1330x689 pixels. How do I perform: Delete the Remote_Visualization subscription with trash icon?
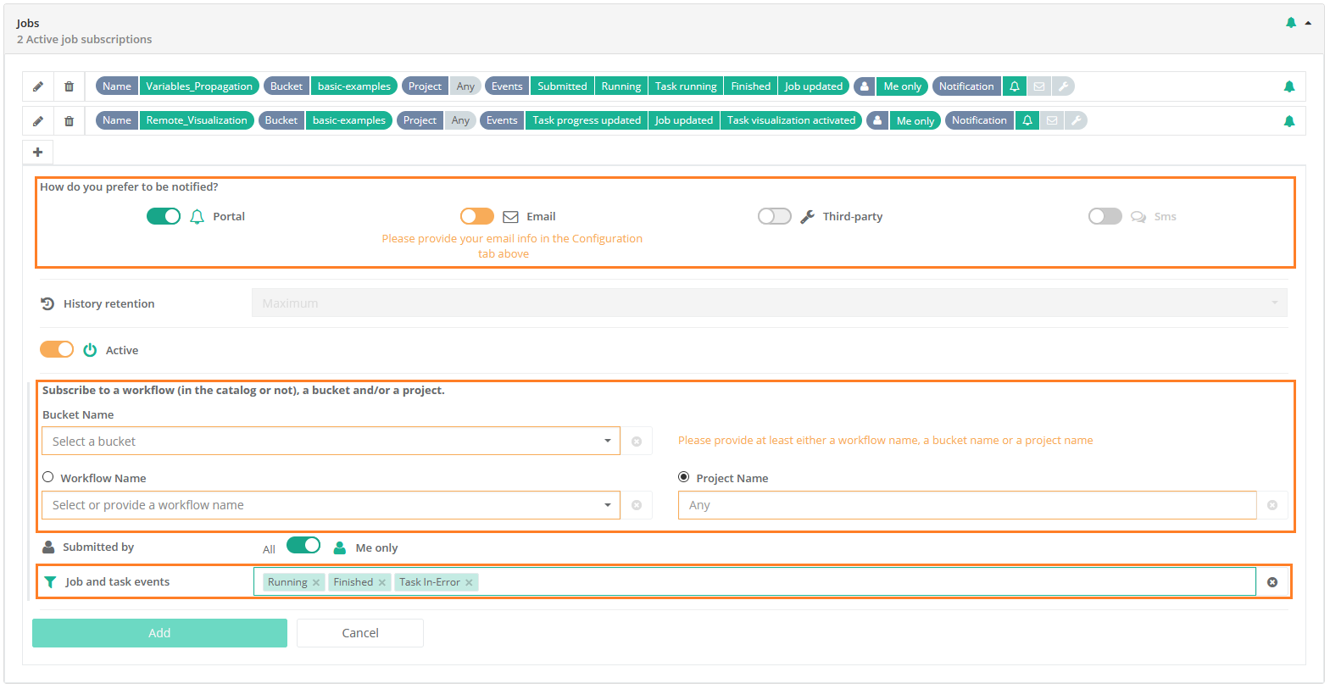pyautogui.click(x=70, y=121)
